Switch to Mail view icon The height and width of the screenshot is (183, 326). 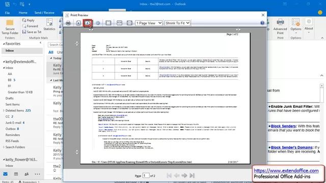click(6, 174)
